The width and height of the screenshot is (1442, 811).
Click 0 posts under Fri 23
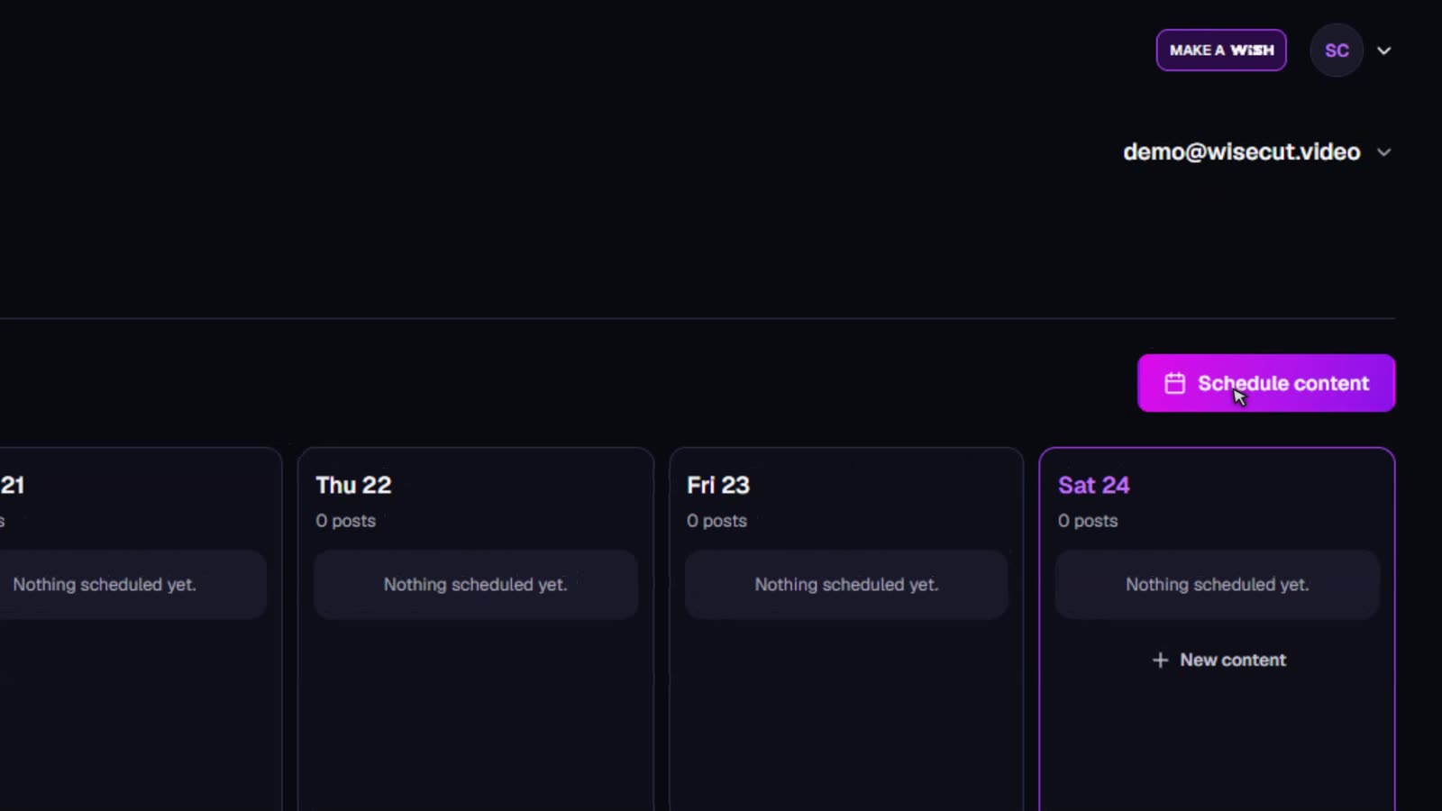716,521
